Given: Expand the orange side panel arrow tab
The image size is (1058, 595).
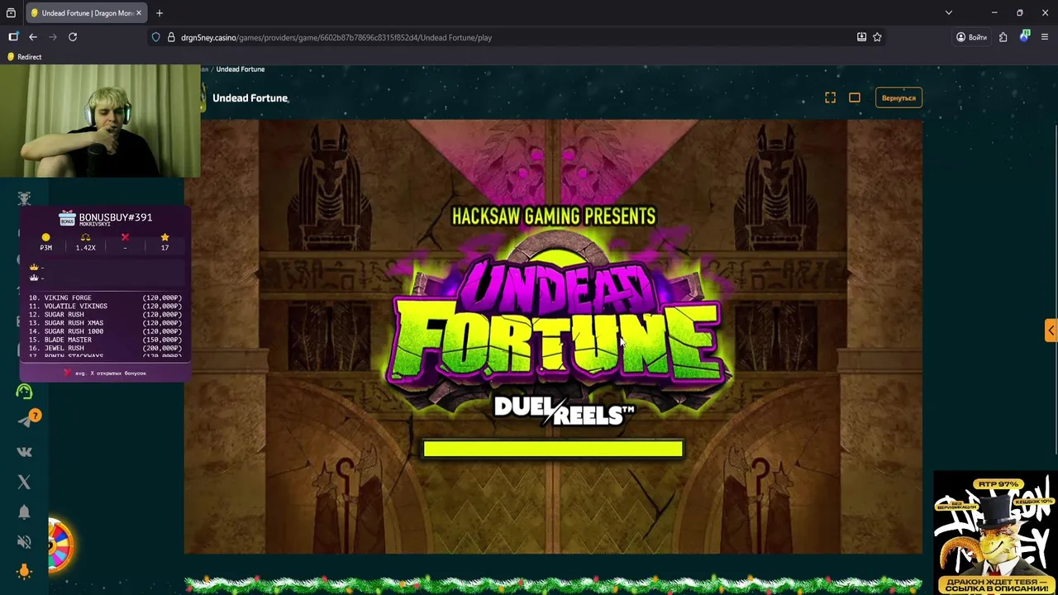Looking at the screenshot, I should [1051, 331].
